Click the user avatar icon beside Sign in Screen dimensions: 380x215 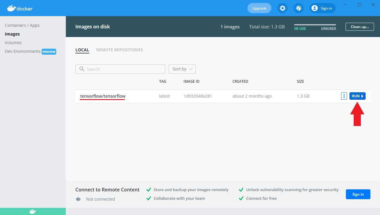(314, 8)
